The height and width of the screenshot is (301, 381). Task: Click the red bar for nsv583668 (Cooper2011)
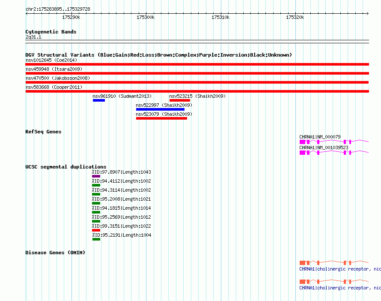click(x=197, y=91)
